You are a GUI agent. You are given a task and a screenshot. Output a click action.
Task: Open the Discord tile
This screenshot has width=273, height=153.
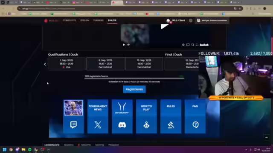[x=122, y=125]
